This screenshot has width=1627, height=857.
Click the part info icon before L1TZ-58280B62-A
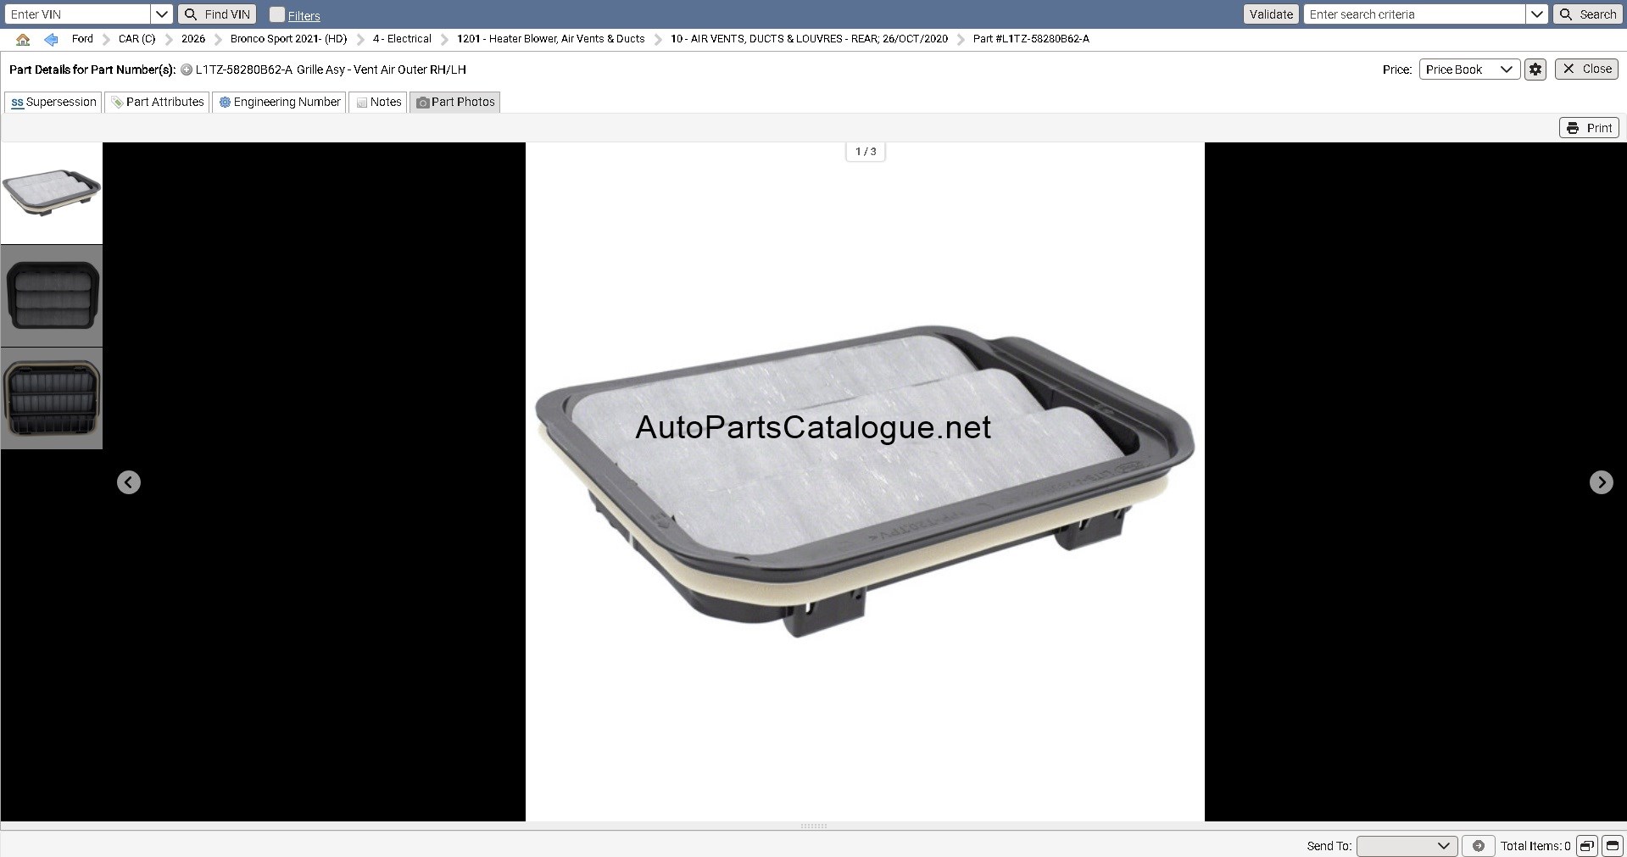(x=187, y=70)
